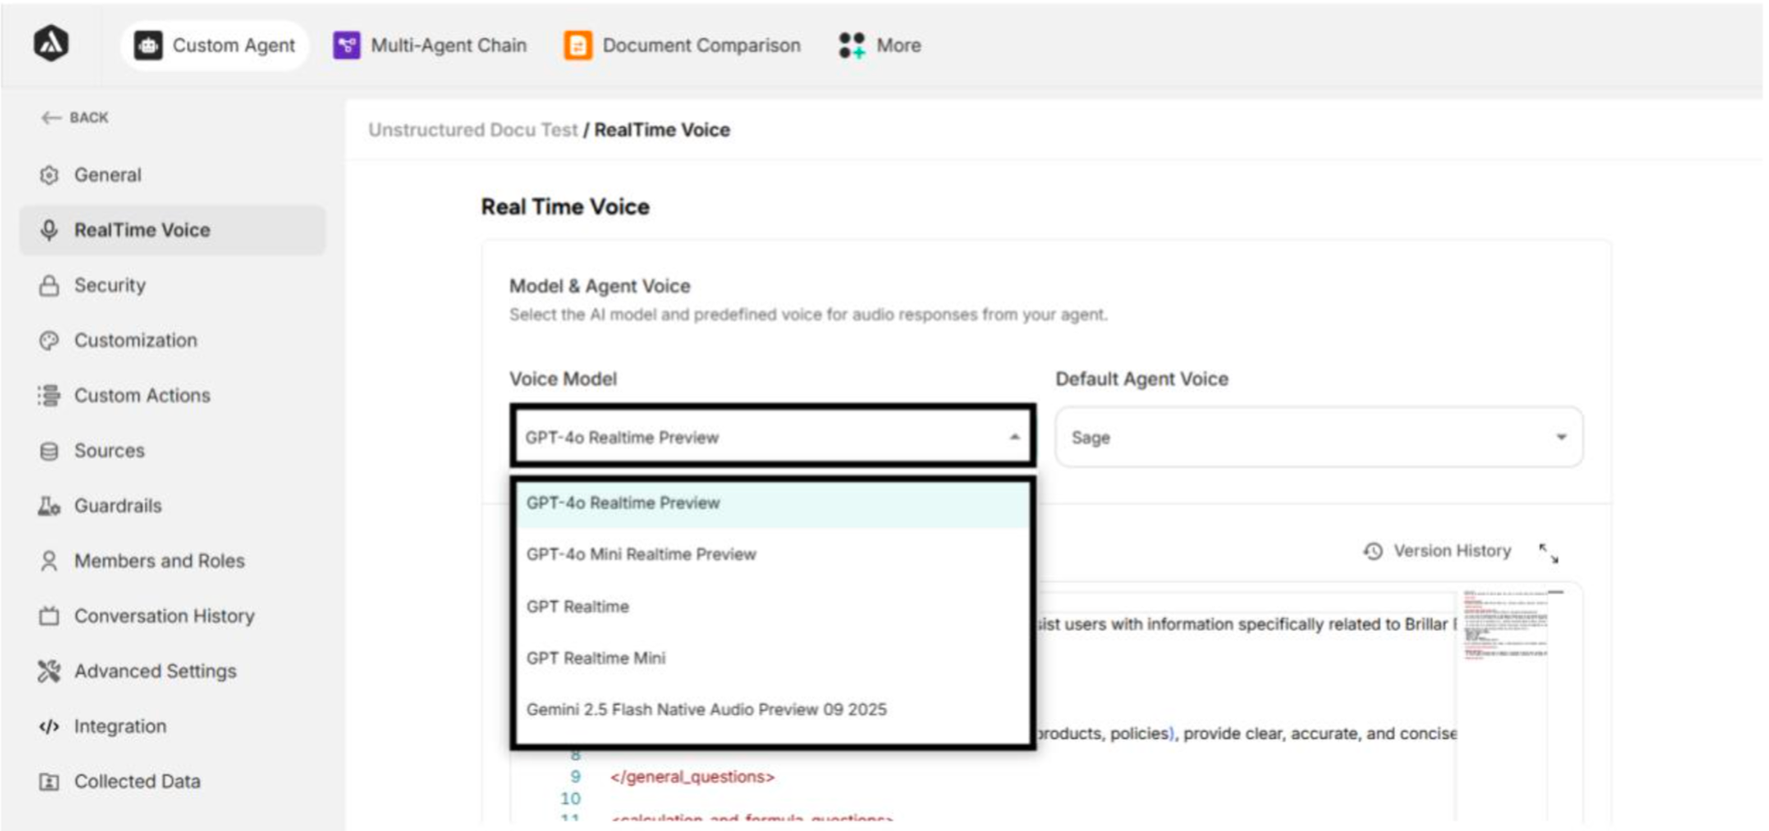Image resolution: width=1769 pixels, height=831 pixels.
Task: Click the Guardrails flask icon
Action: 49,506
